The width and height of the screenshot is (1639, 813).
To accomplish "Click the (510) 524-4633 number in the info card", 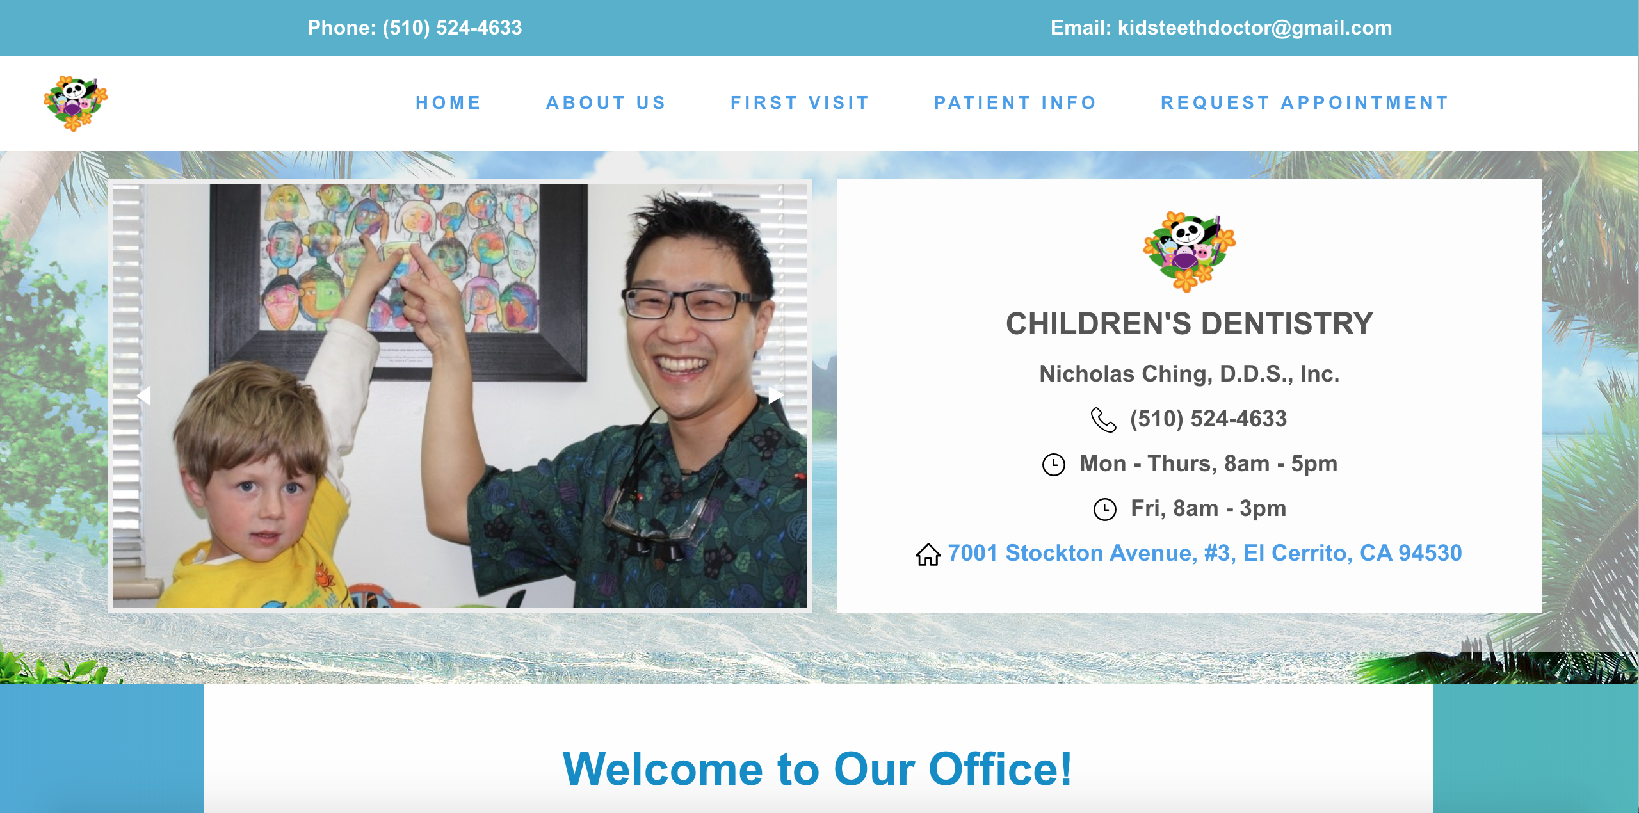I will coord(1208,419).
